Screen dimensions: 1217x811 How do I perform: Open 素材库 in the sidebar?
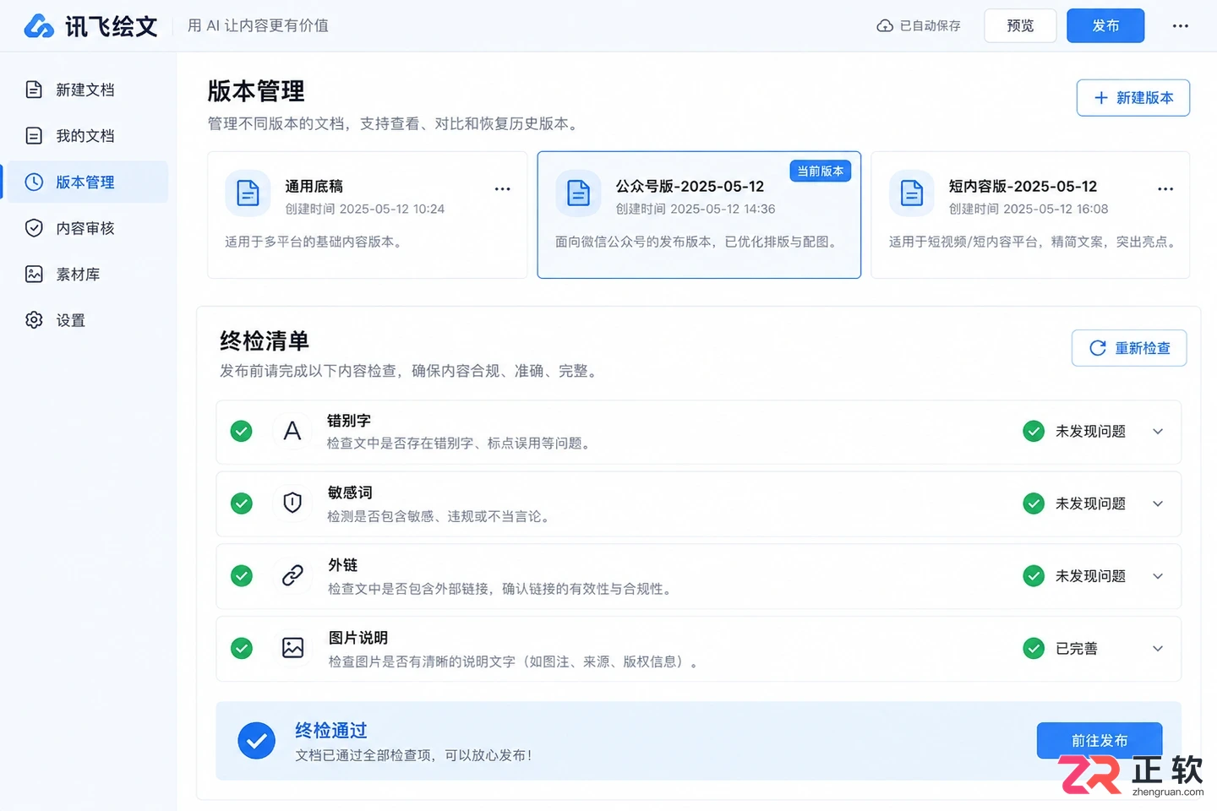pyautogui.click(x=88, y=275)
